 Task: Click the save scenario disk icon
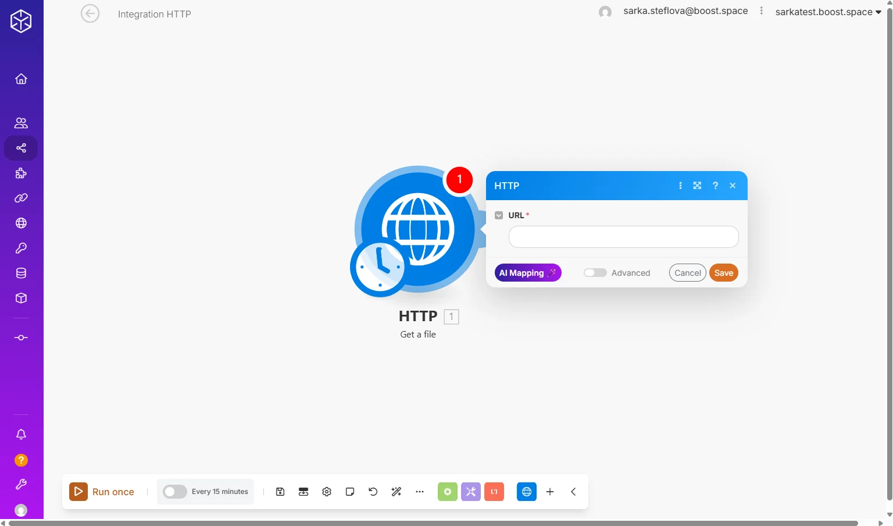point(280,492)
